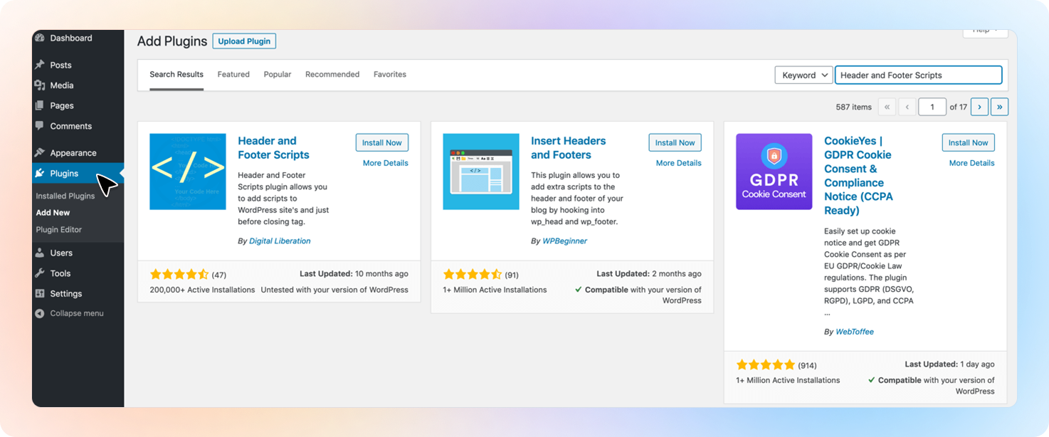Install Insert Headers and Footers plugin
The width and height of the screenshot is (1049, 437).
click(x=675, y=142)
